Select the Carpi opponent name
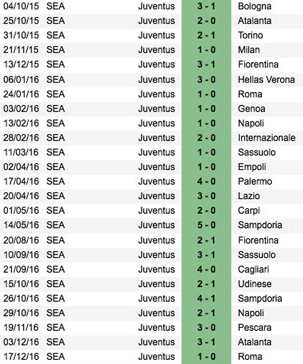 pos(249,210)
